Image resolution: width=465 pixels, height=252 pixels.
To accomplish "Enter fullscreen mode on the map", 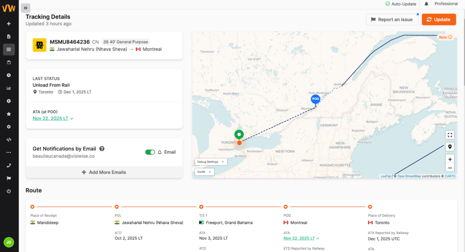I will click(450, 135).
